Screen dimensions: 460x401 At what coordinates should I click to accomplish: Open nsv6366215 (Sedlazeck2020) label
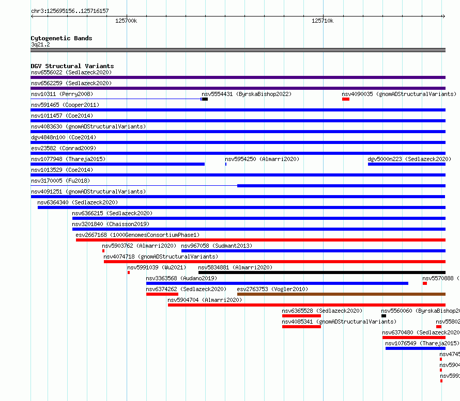112,213
